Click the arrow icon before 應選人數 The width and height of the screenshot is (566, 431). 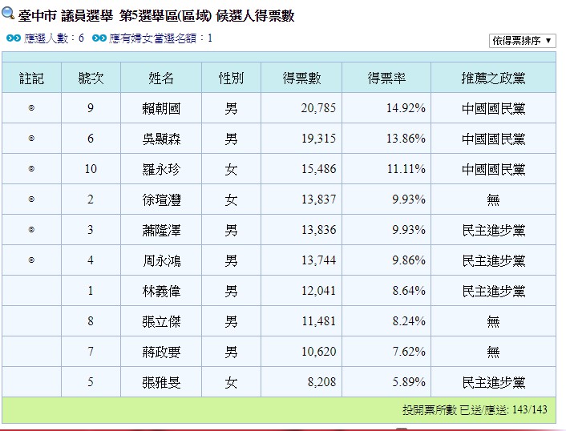click(14, 38)
